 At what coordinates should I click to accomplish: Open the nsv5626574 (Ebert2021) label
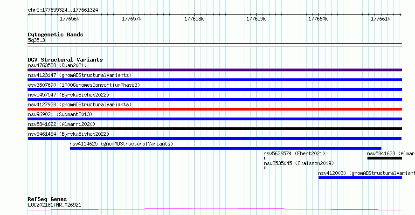pyautogui.click(x=294, y=153)
